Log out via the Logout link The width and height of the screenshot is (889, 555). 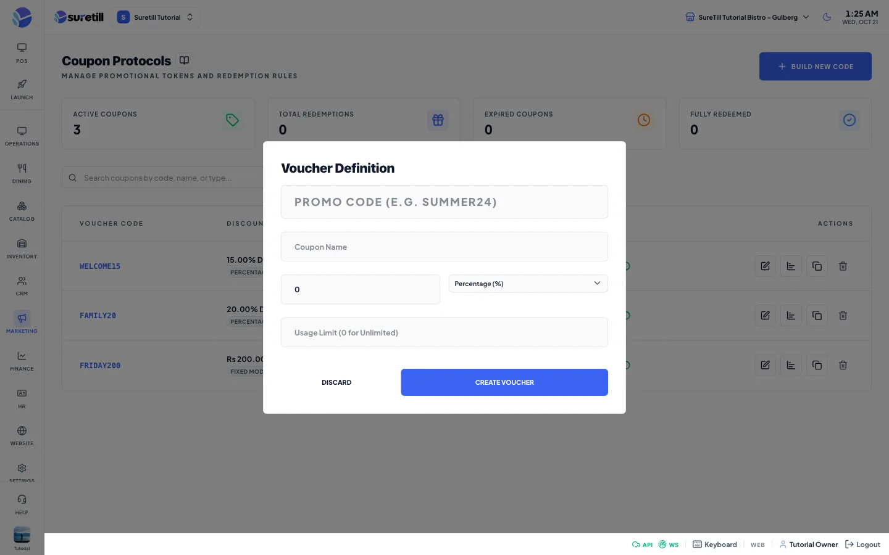[x=862, y=545]
